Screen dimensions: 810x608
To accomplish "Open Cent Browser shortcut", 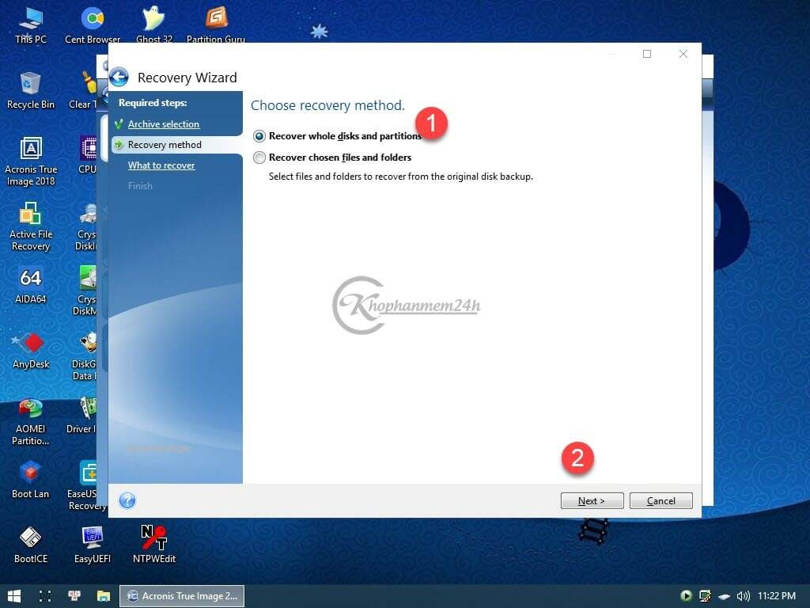I will pos(93,19).
